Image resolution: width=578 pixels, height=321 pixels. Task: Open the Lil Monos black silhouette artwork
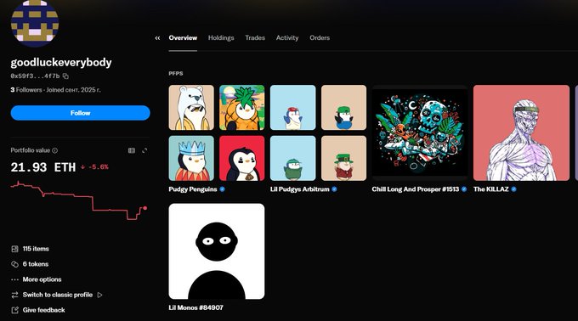[217, 251]
